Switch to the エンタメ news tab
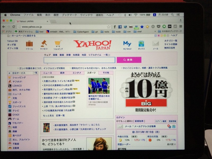This screenshot has height=159, width=212. (77, 73)
